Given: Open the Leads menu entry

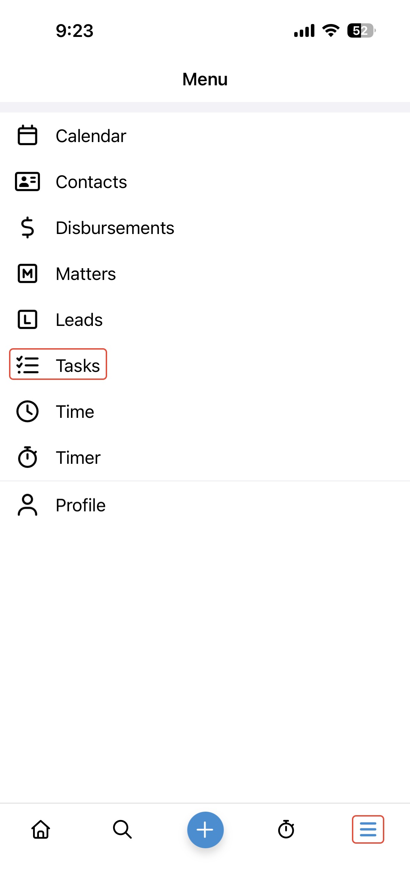Looking at the screenshot, I should [79, 320].
